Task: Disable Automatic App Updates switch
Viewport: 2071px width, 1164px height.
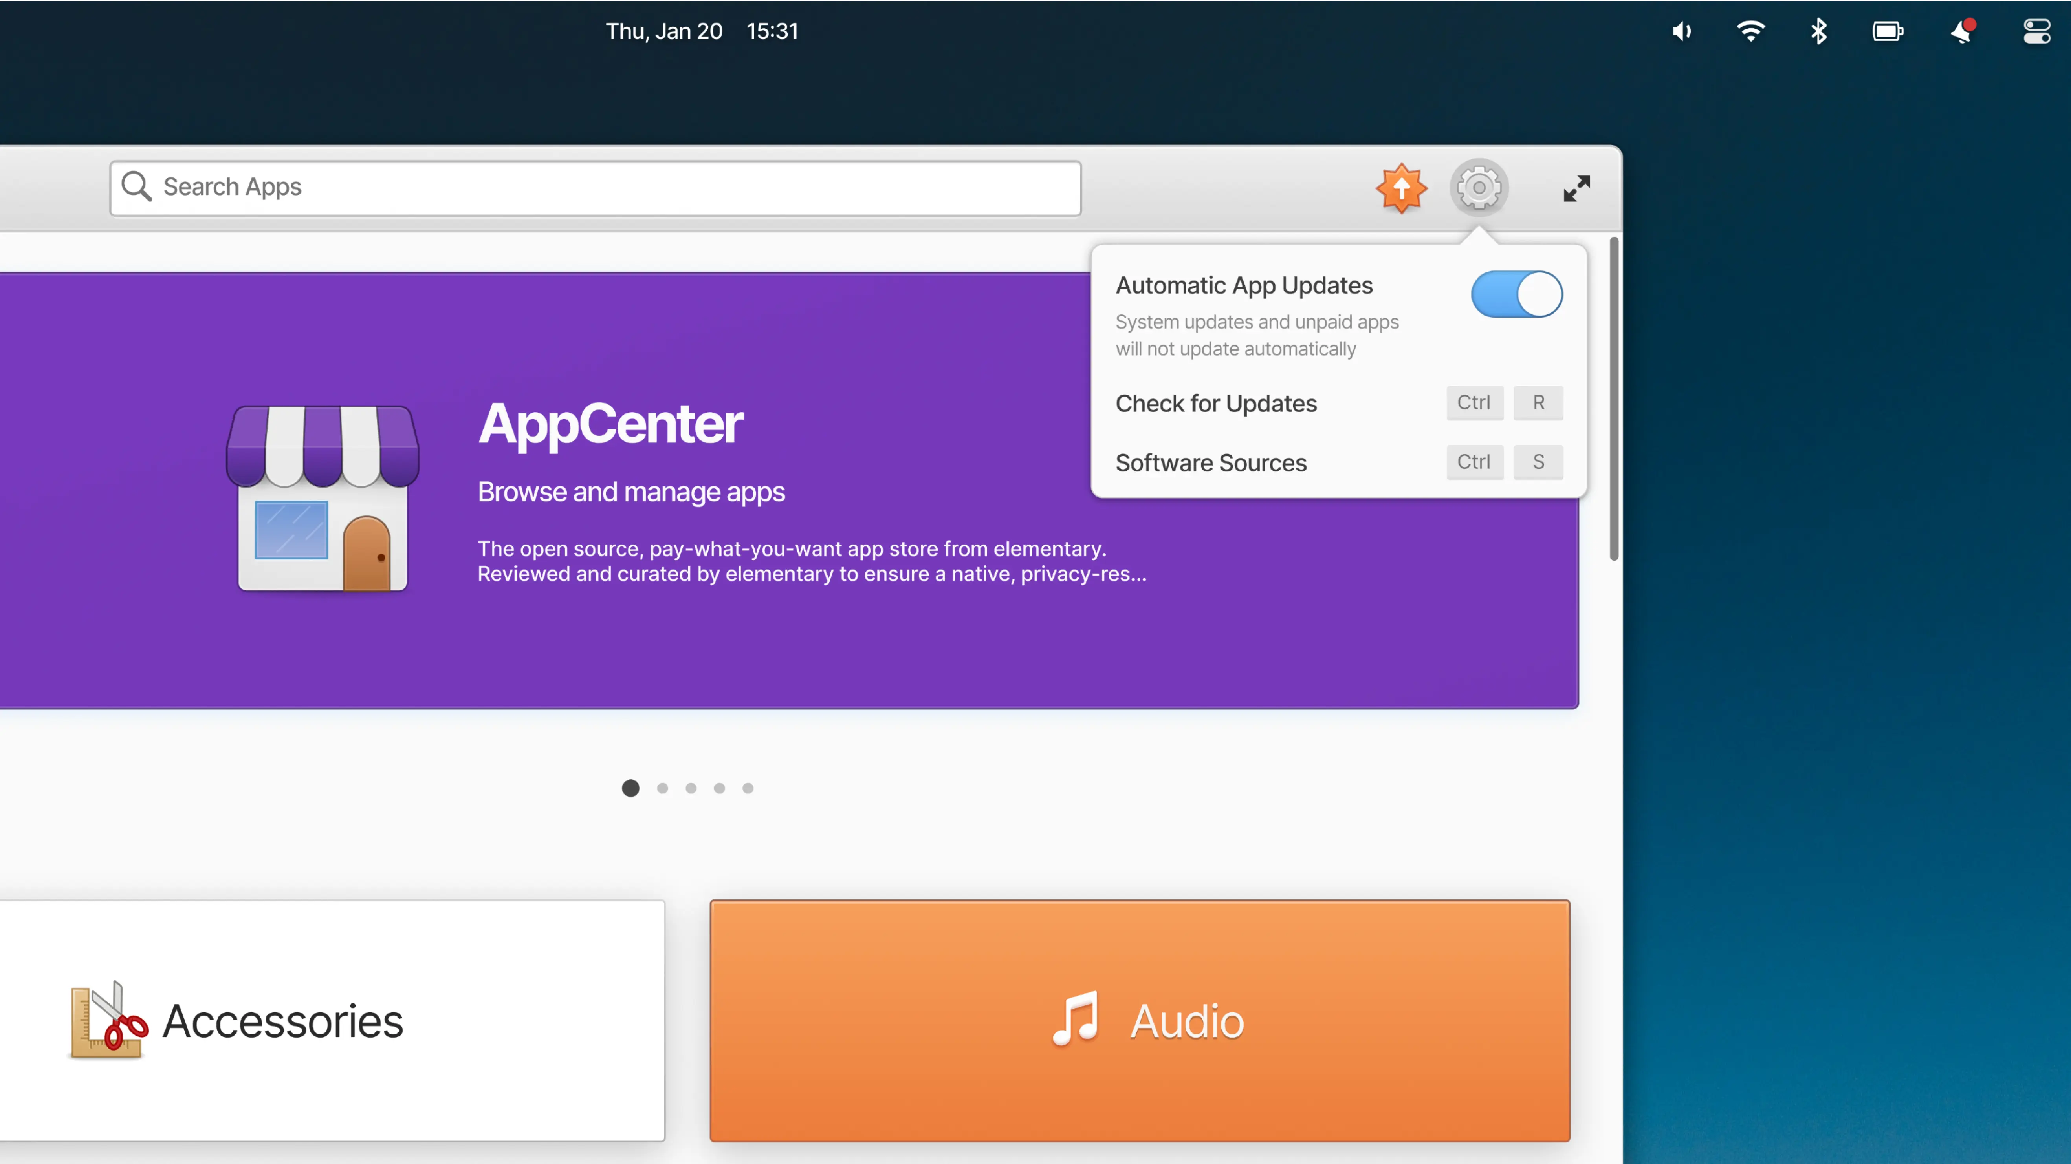Action: pos(1516,294)
